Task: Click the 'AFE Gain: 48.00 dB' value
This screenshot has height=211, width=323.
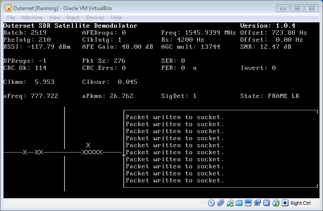Action: point(118,47)
